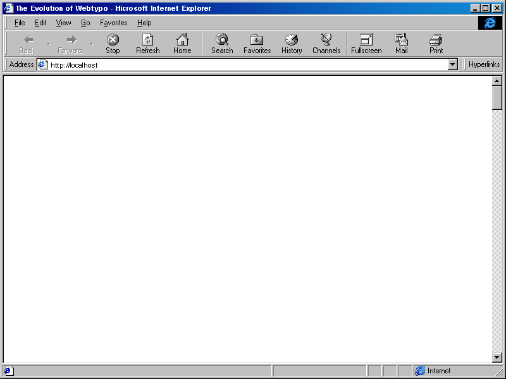Open the Favorites menu
The image size is (506, 379).
pos(113,22)
